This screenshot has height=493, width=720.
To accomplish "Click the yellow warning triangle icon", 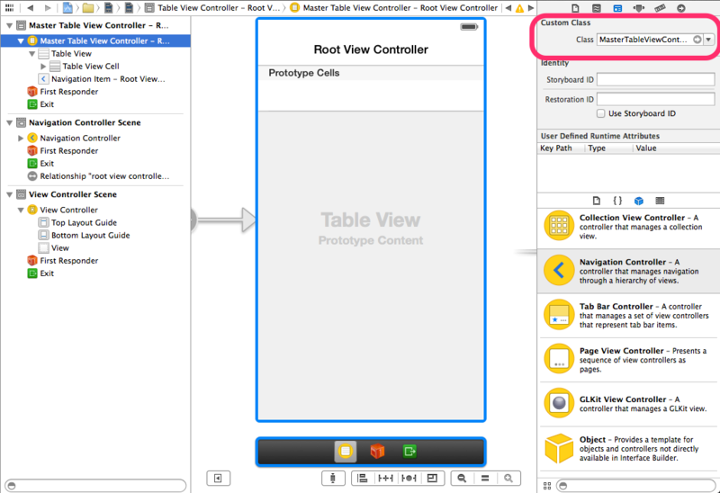I will 519,8.
